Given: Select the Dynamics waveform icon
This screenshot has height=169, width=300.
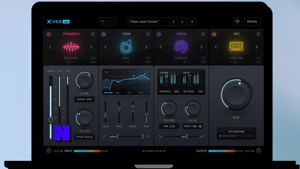Looking at the screenshot, I should 71,47.
